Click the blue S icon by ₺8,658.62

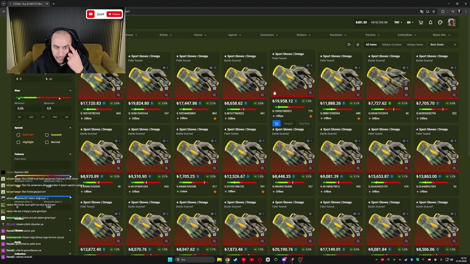point(246,103)
